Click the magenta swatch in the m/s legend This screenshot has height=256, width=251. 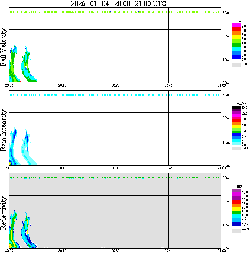(x=236, y=25)
